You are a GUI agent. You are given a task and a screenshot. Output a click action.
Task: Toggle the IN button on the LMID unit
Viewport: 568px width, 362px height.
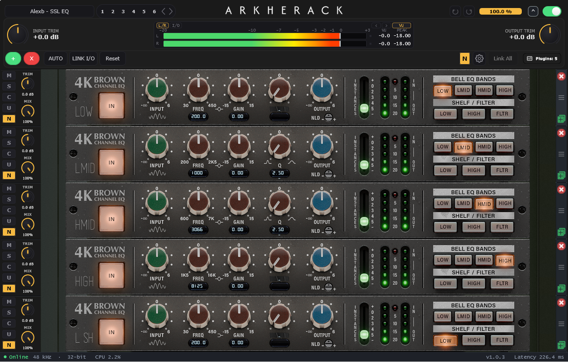pyautogui.click(x=111, y=163)
